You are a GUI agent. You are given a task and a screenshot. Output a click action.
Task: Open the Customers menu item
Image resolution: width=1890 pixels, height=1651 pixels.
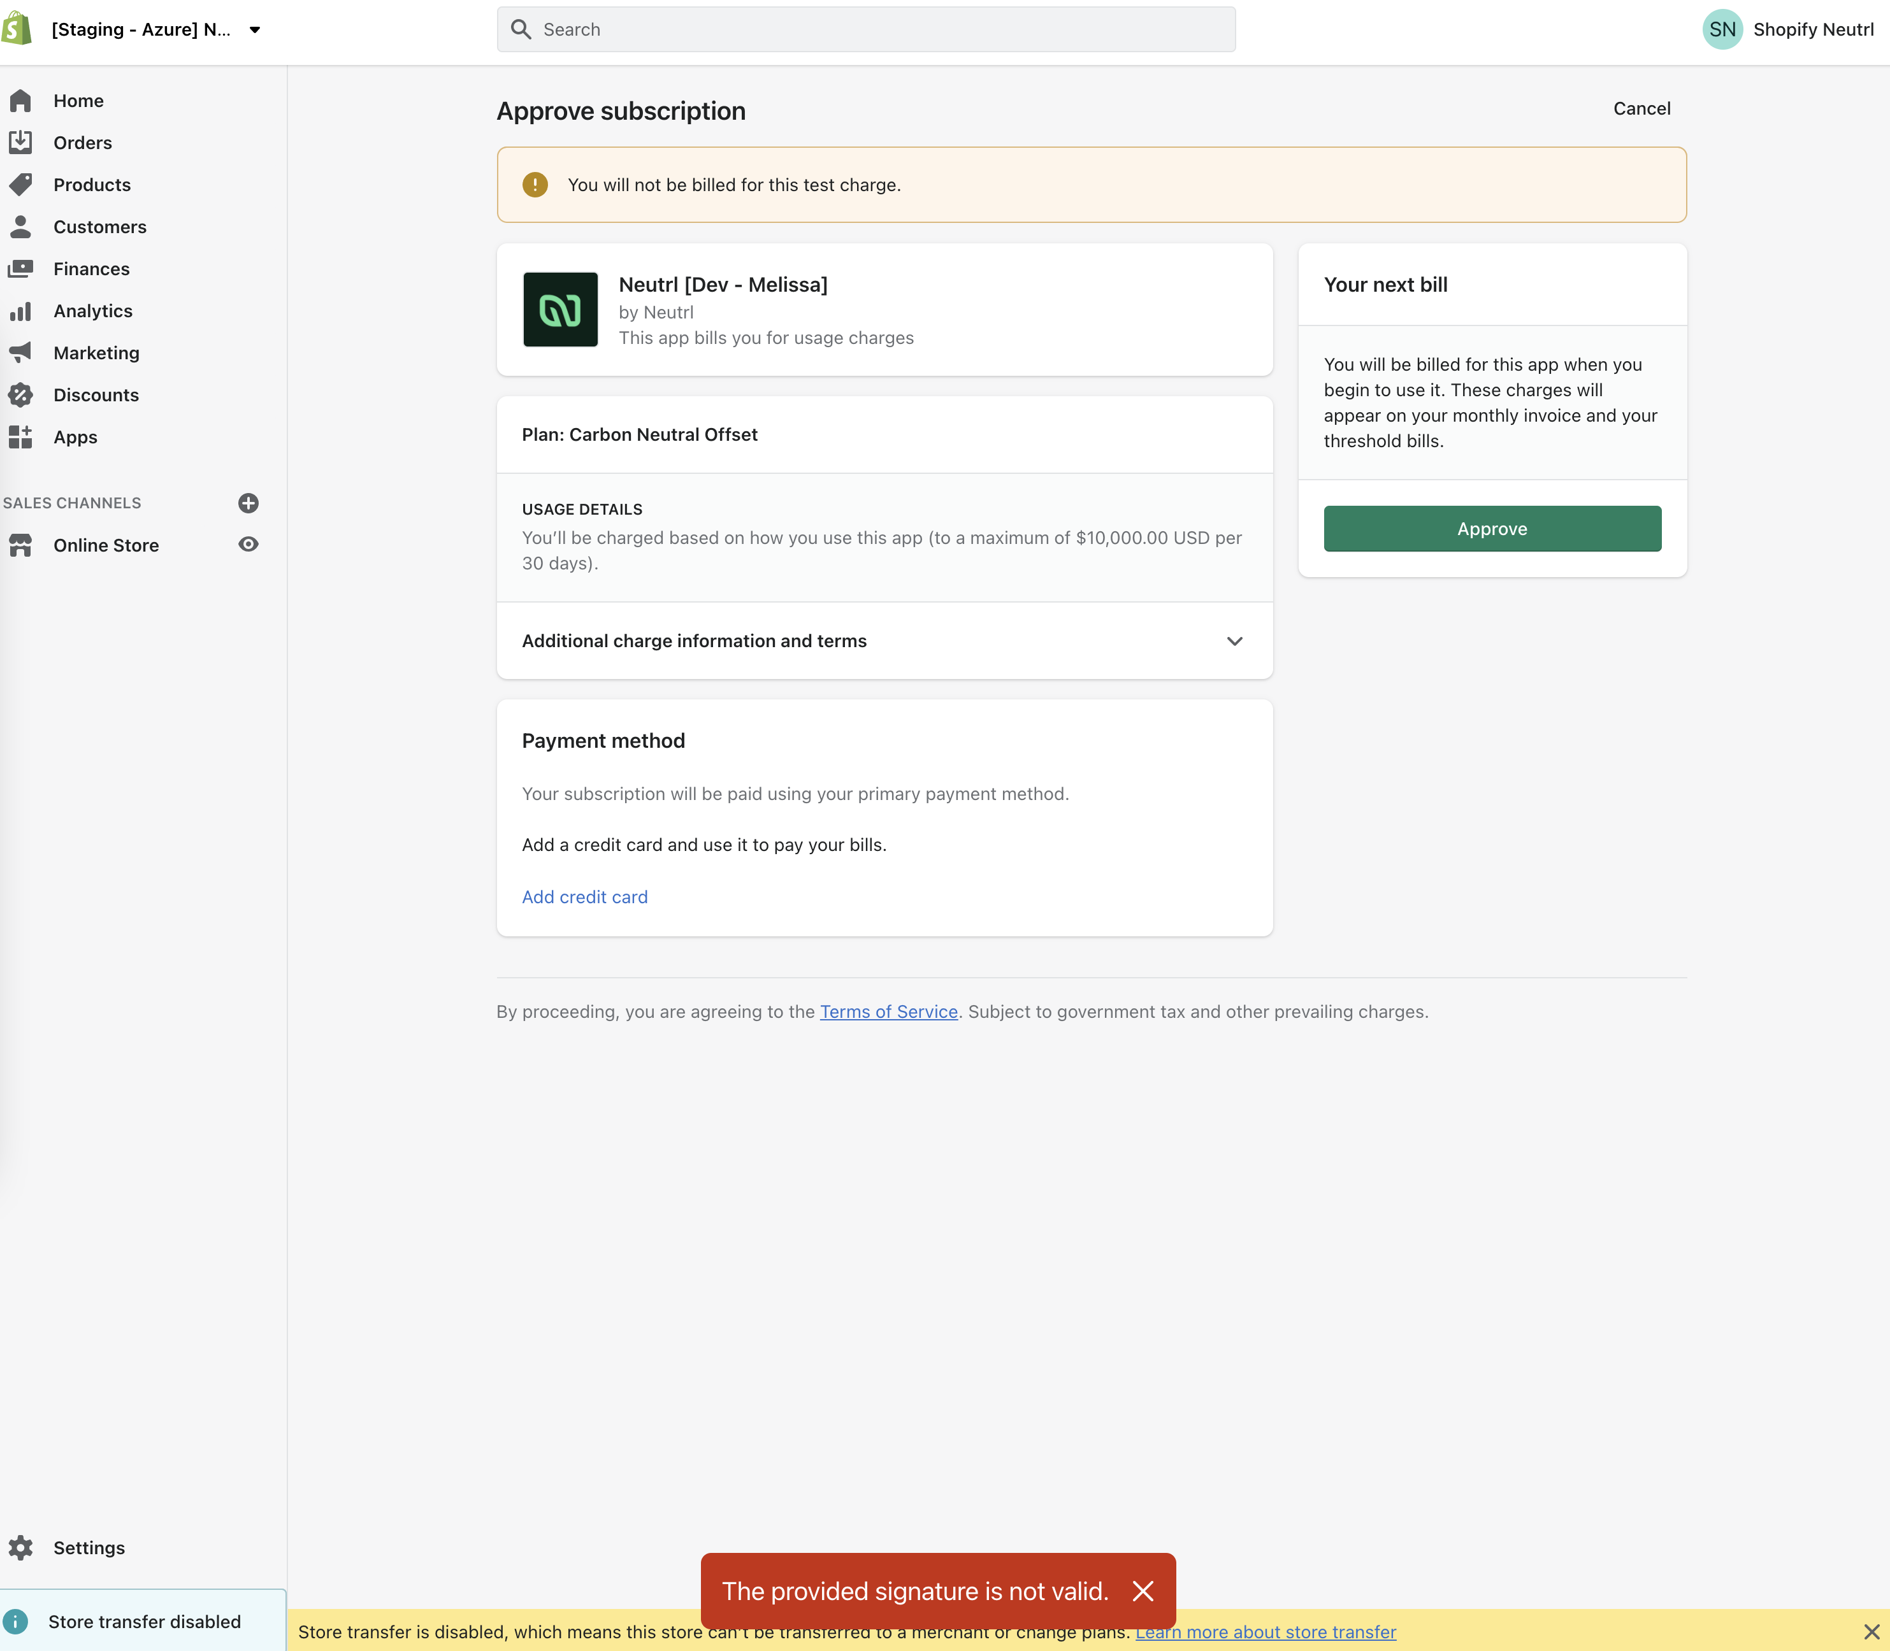pos(99,227)
